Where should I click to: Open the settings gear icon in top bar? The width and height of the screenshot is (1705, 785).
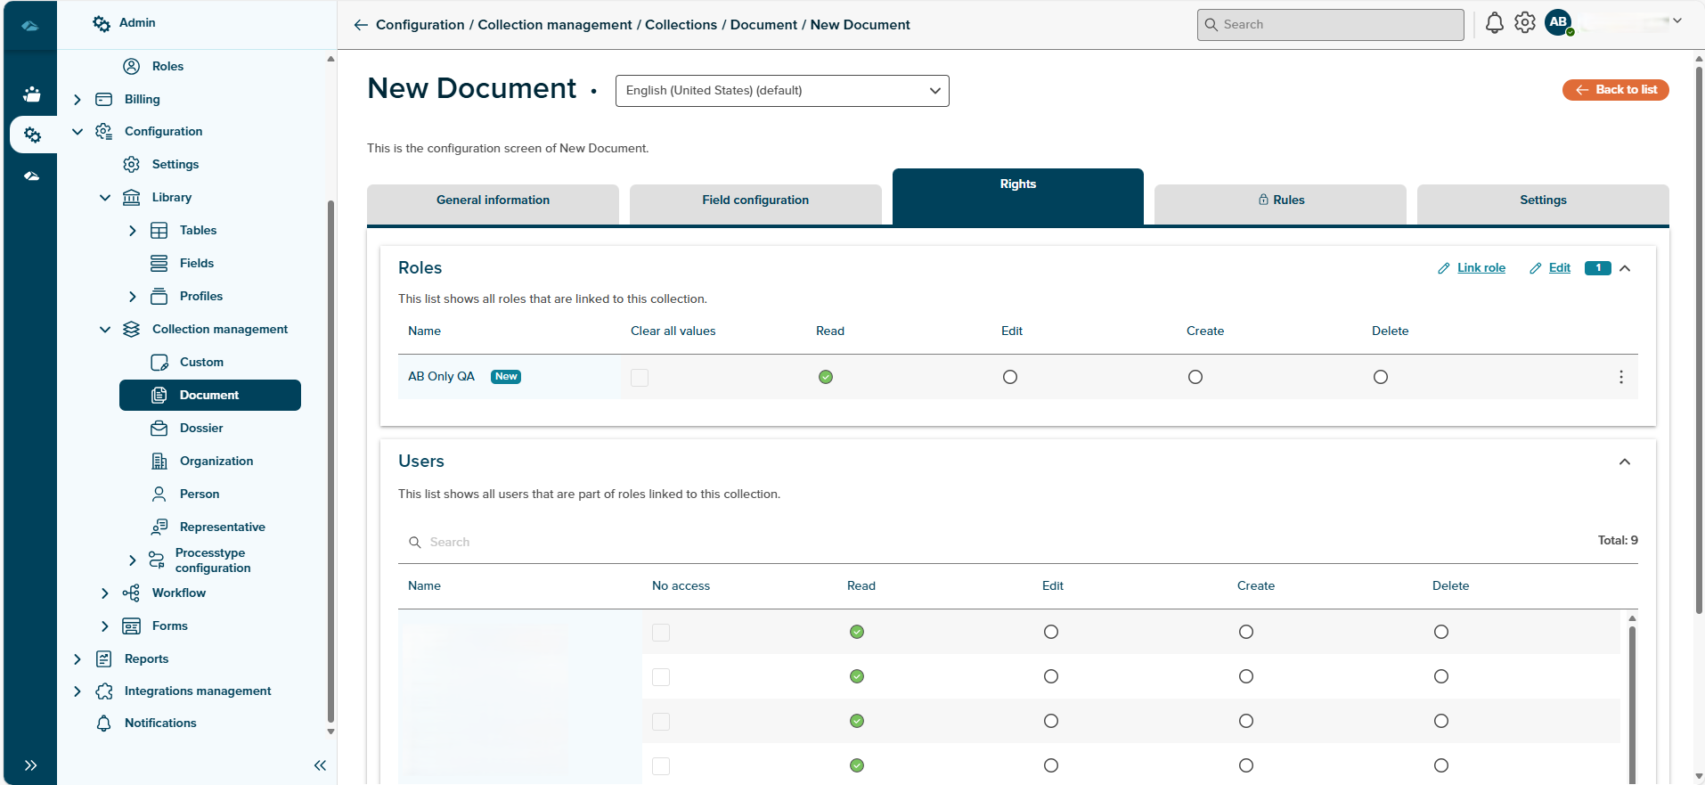(1525, 23)
